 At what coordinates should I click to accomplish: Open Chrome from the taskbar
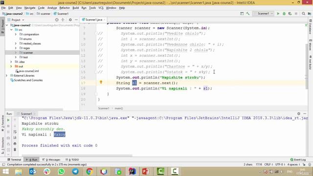(89, 172)
